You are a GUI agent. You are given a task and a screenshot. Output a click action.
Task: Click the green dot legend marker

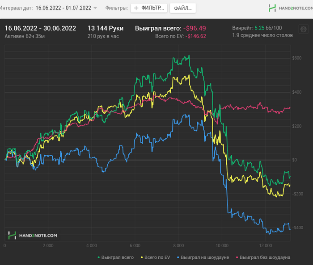(99, 257)
